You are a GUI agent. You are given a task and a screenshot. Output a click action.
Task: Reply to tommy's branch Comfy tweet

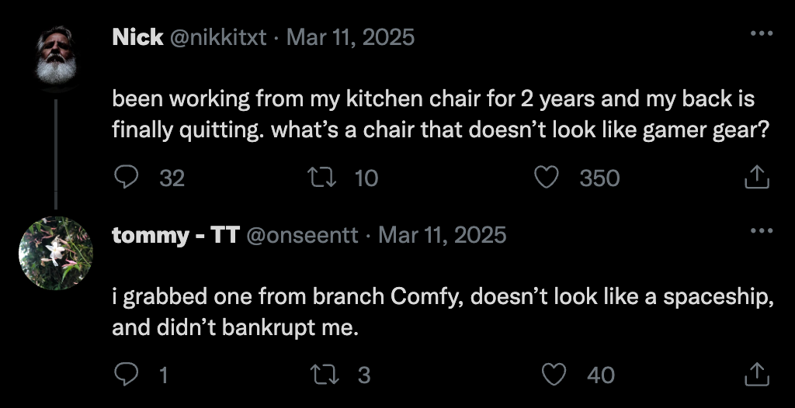tap(126, 375)
